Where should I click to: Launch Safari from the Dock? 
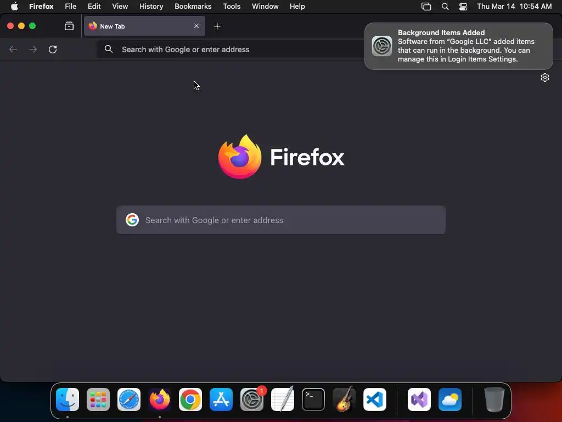tap(129, 399)
